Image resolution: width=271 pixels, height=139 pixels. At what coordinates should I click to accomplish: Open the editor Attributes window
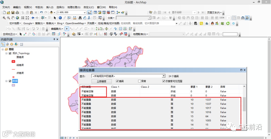[x=121, y=29]
